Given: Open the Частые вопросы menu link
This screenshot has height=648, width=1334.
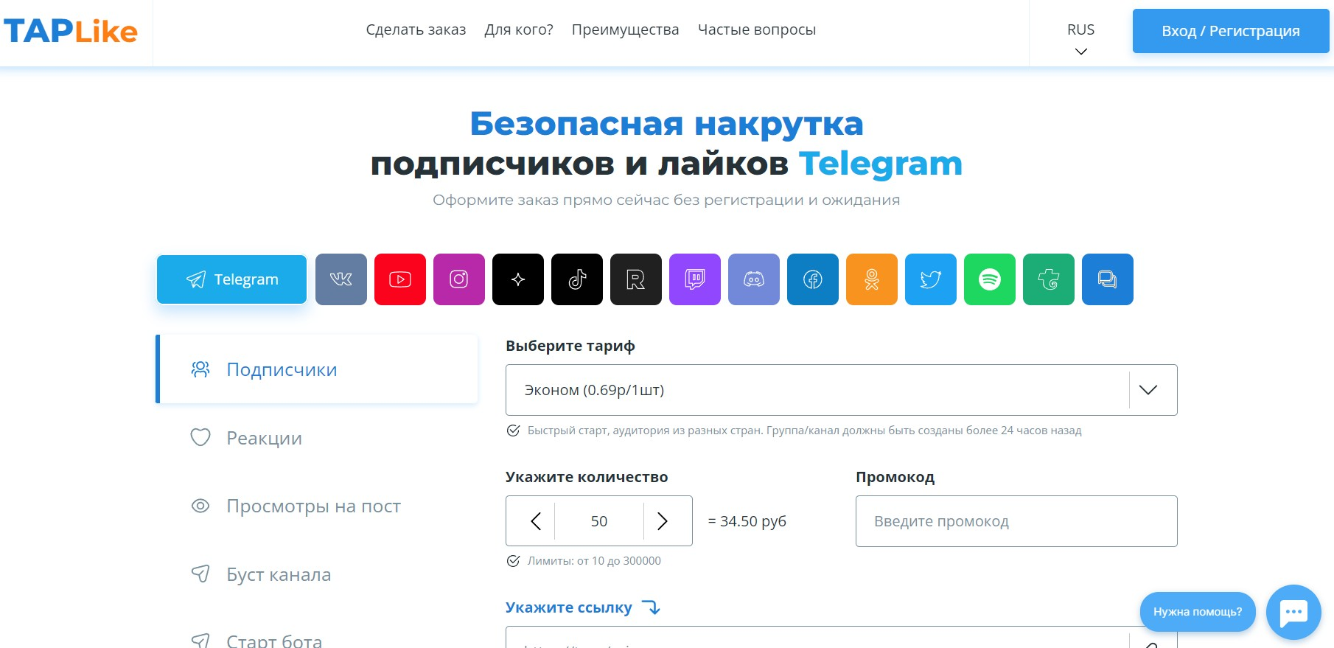Looking at the screenshot, I should pyautogui.click(x=757, y=29).
